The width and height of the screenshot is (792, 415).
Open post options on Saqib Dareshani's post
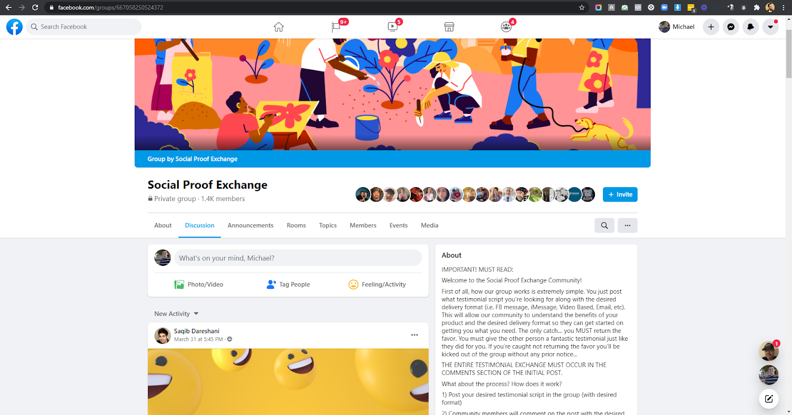click(x=414, y=335)
